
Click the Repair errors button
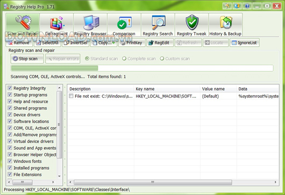coord(63,59)
